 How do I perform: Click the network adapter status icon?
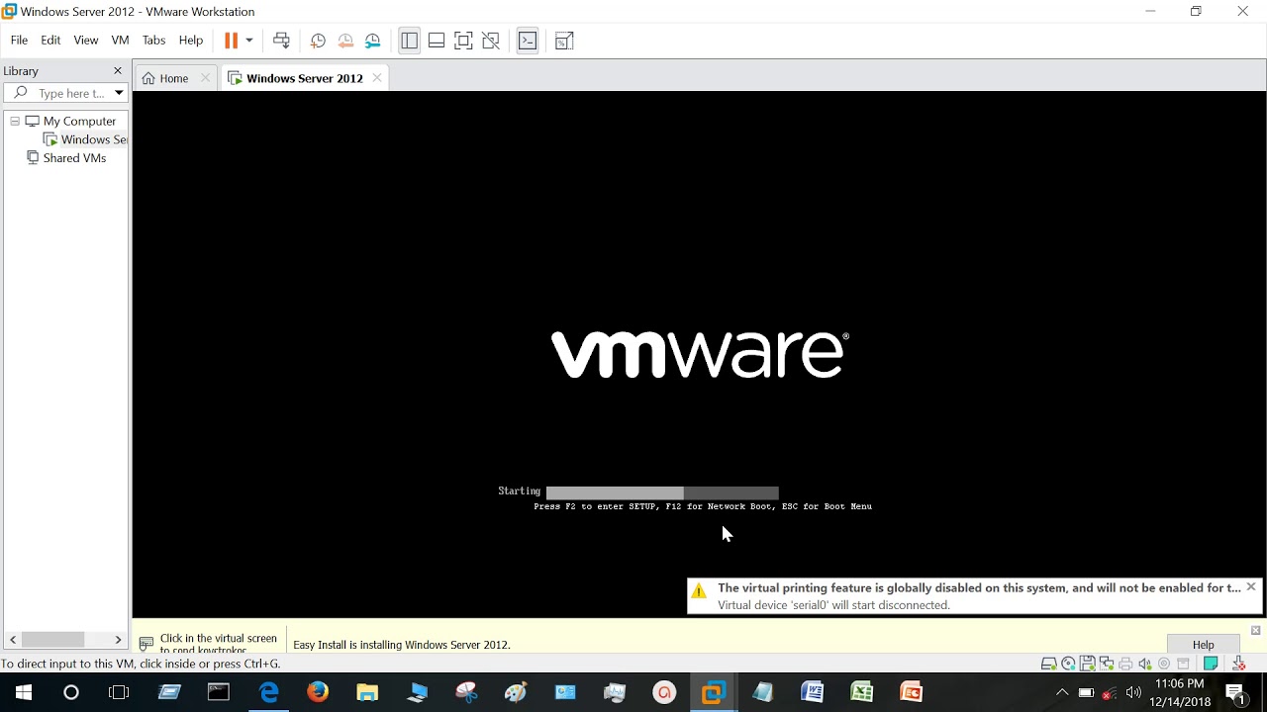(1107, 664)
